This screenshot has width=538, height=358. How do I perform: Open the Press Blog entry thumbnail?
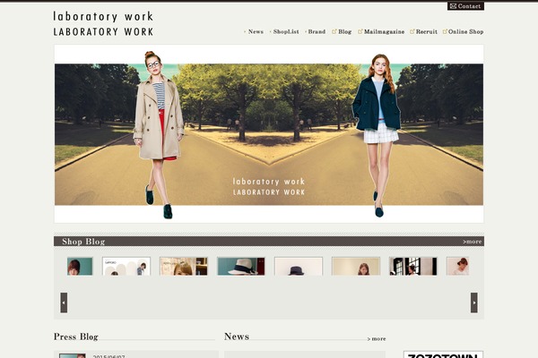73,356
